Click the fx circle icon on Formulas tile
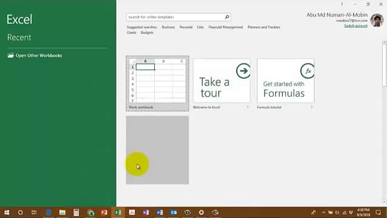The width and height of the screenshot is (387, 218). tap(307, 71)
